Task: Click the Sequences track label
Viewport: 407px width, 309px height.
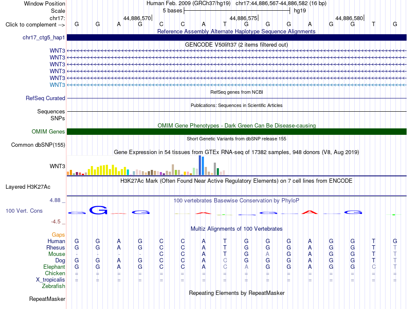Action: click(51, 111)
